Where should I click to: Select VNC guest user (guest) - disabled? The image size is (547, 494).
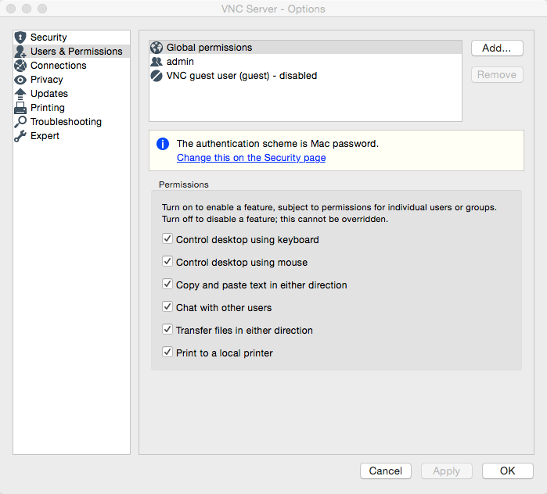(x=306, y=76)
